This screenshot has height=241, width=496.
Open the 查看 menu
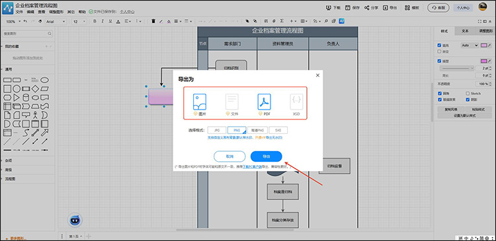click(x=42, y=12)
